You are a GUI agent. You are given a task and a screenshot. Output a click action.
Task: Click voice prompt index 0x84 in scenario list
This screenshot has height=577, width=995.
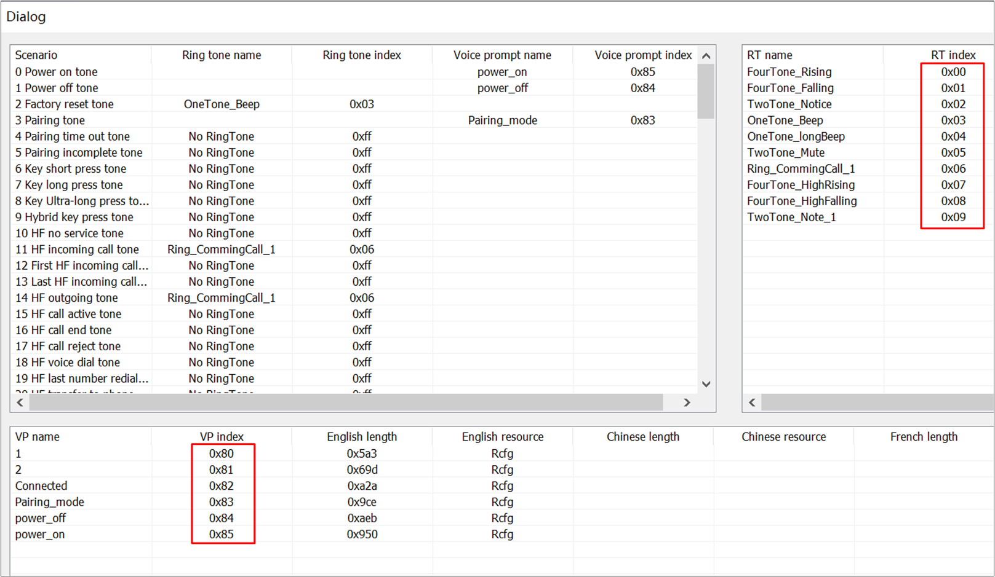click(x=643, y=88)
